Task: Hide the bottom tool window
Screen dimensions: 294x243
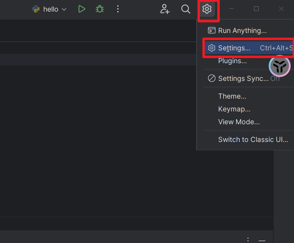Action: coord(262,240)
